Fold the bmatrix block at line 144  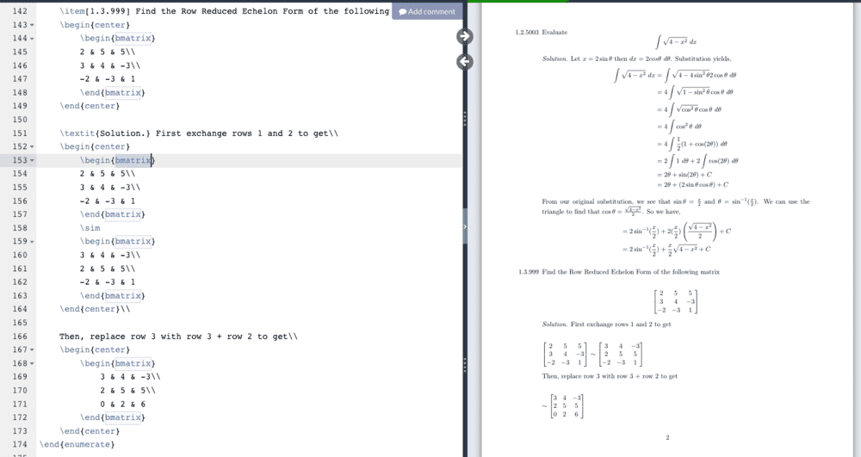click(32, 39)
